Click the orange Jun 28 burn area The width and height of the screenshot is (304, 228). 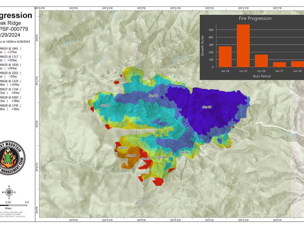[x=129, y=157]
